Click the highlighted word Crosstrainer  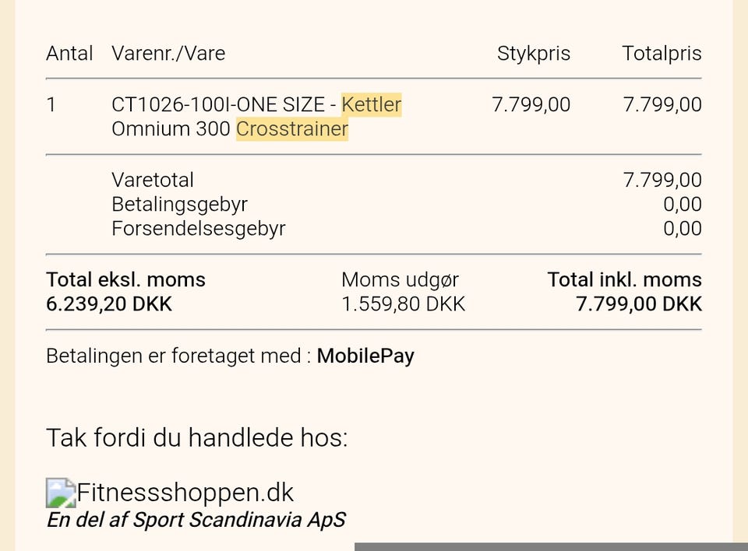coord(292,128)
